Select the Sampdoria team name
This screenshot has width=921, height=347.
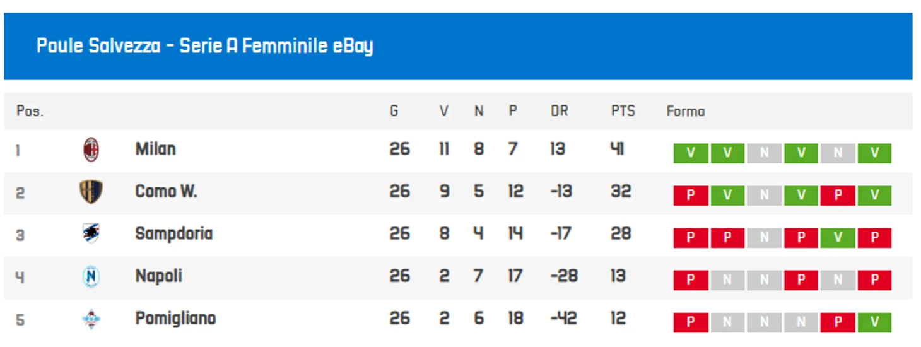pos(173,234)
